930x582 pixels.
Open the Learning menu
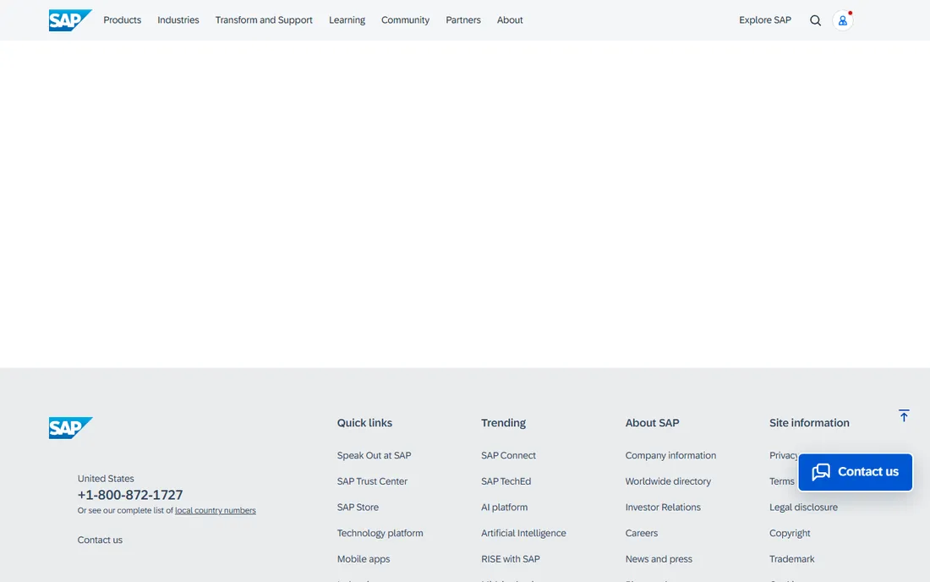click(347, 20)
